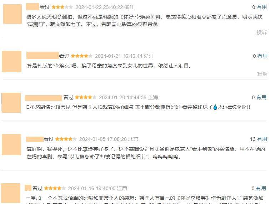Click star rating on 2024-01-21 review
Image resolution: width=270 pixels, height=204 pixels.
[82, 56]
